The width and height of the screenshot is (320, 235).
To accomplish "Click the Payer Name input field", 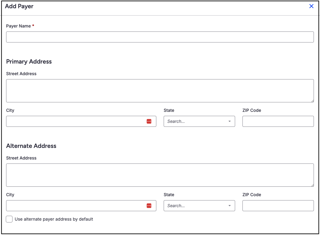I will [160, 37].
